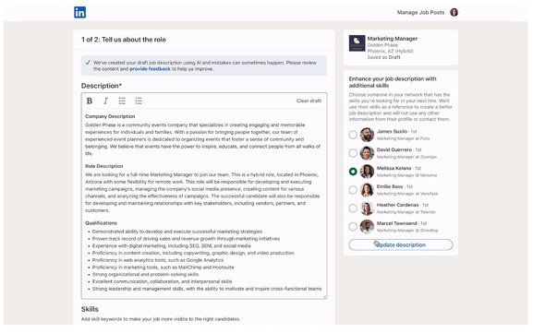Clear the draft description

click(x=309, y=101)
